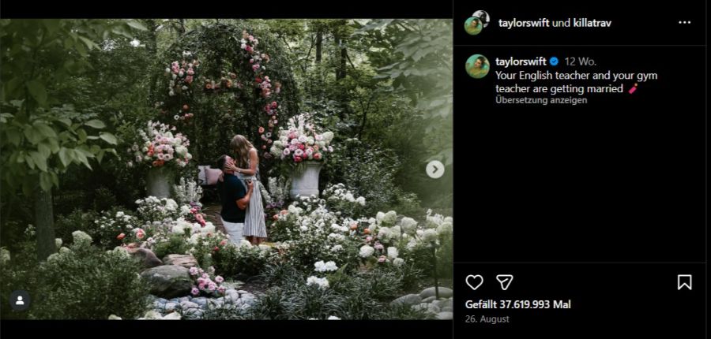Image resolution: width=711 pixels, height=339 pixels.
Task: Go to next photo with arrow button
Action: pos(434,169)
